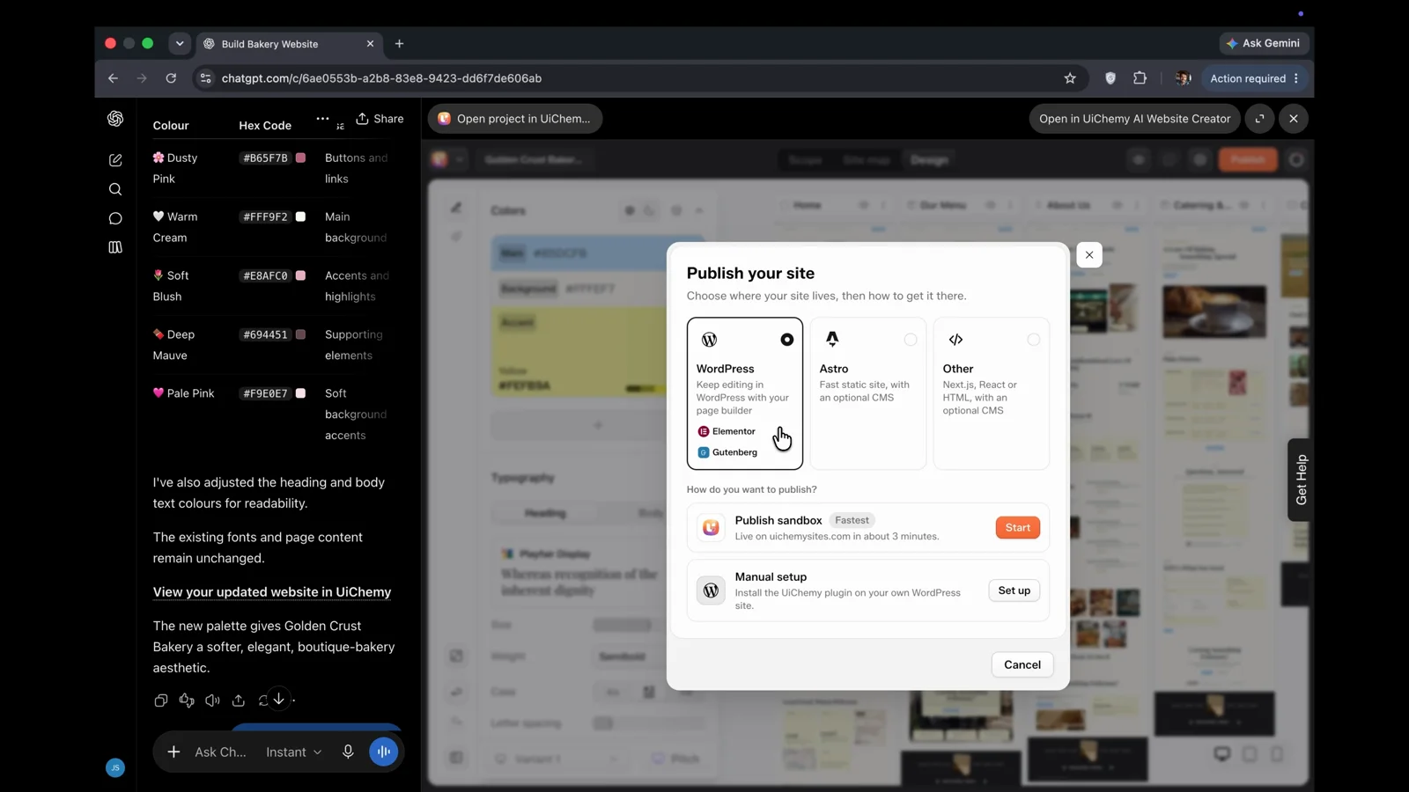Start a new chat with compose icon

tap(115, 160)
